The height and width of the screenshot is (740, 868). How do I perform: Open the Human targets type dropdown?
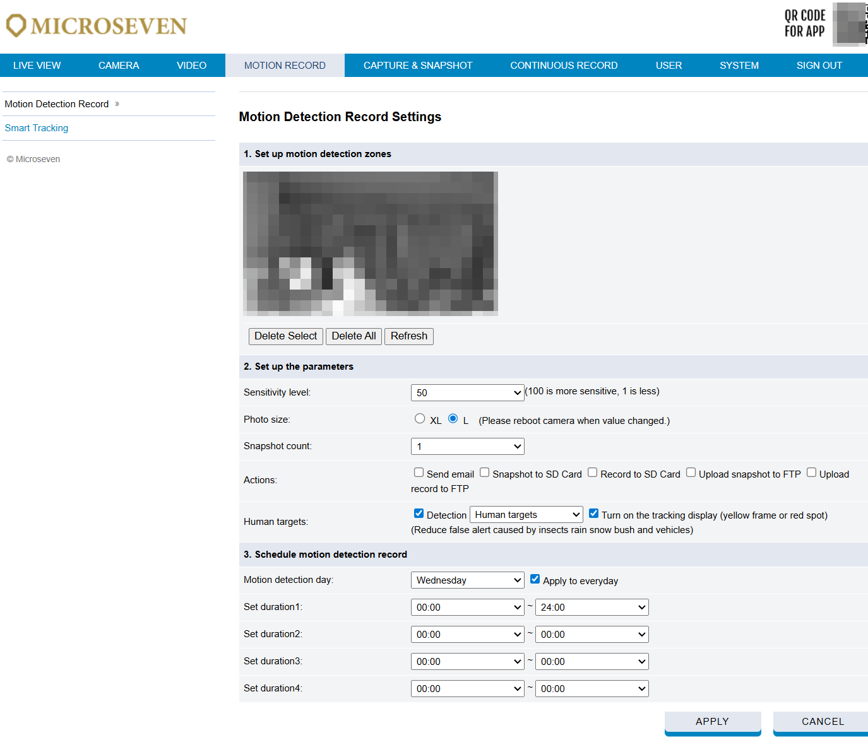(x=526, y=515)
